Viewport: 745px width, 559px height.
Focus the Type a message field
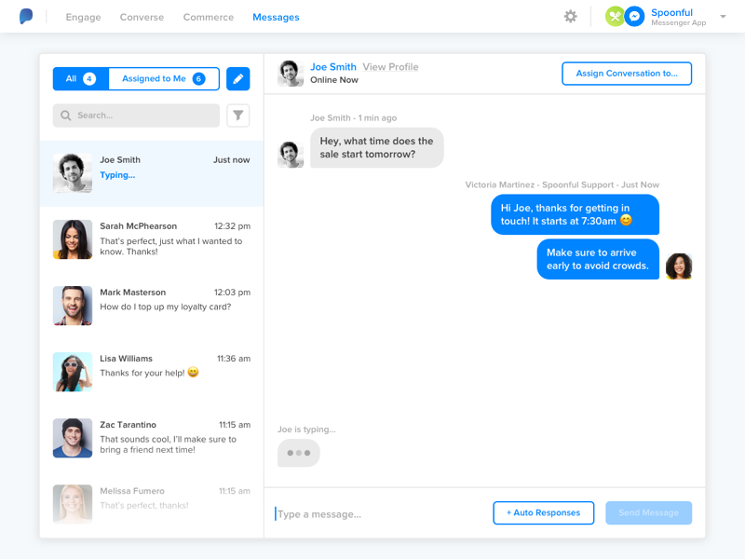point(380,514)
